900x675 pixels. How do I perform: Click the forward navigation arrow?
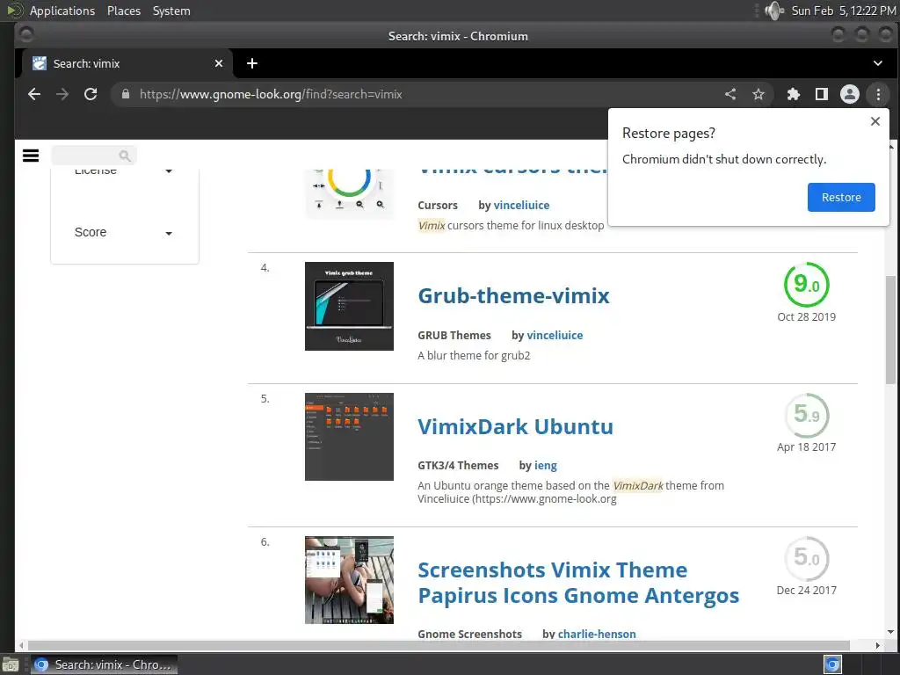(x=62, y=94)
